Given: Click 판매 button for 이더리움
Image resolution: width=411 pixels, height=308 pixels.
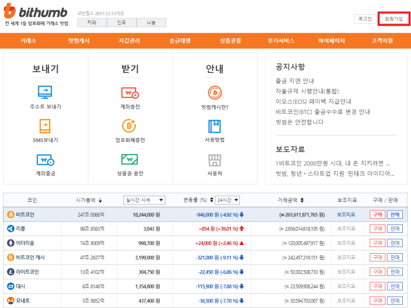Looking at the screenshot, I should pos(395,243).
